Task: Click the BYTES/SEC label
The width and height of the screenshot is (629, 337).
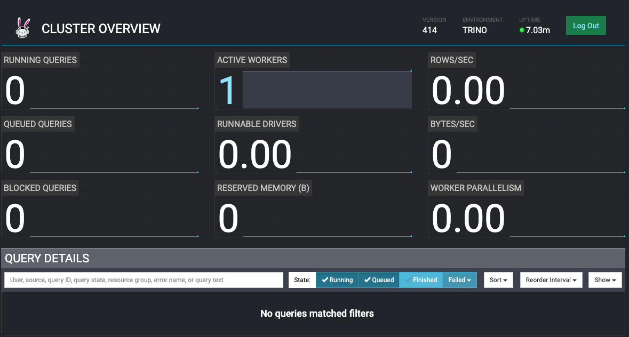Action: pos(452,124)
